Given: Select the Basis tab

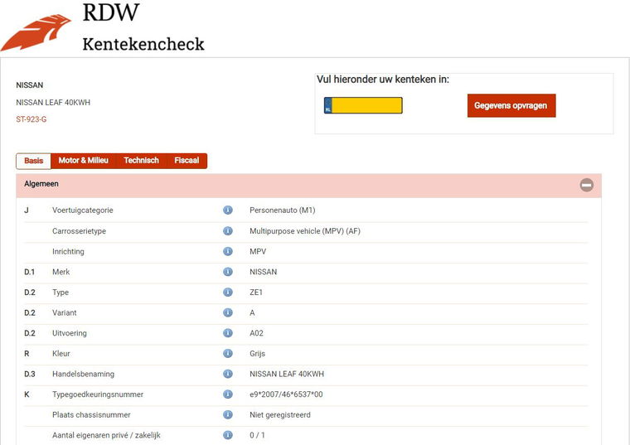Looking at the screenshot, I should (x=34, y=161).
